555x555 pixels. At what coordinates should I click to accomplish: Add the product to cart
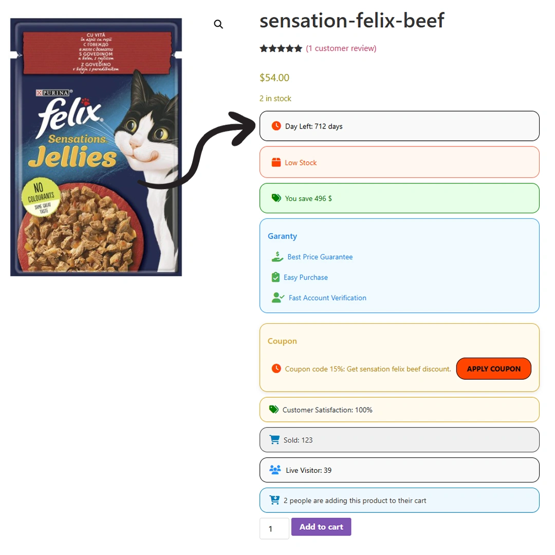tap(321, 527)
